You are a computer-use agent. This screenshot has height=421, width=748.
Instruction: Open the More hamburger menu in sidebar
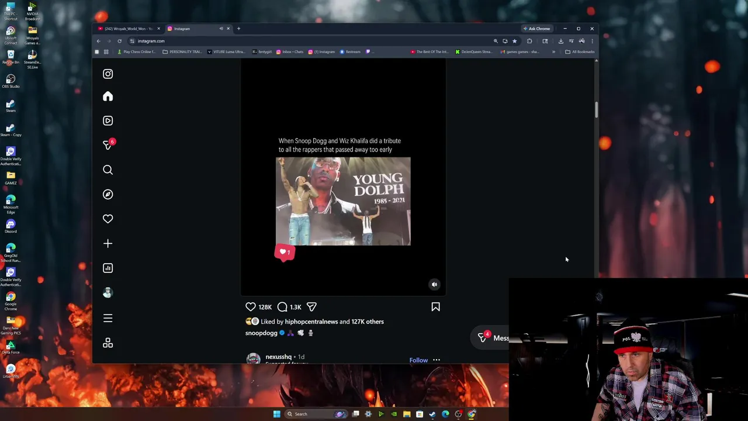coord(108,318)
